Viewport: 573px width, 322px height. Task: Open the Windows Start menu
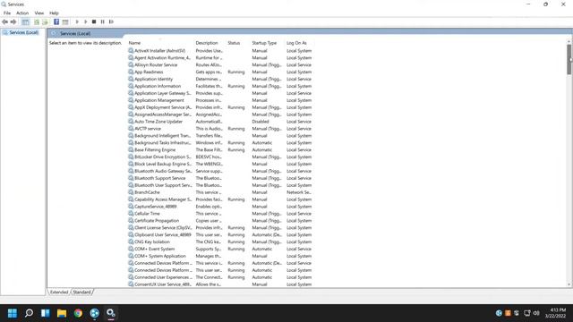12,313
